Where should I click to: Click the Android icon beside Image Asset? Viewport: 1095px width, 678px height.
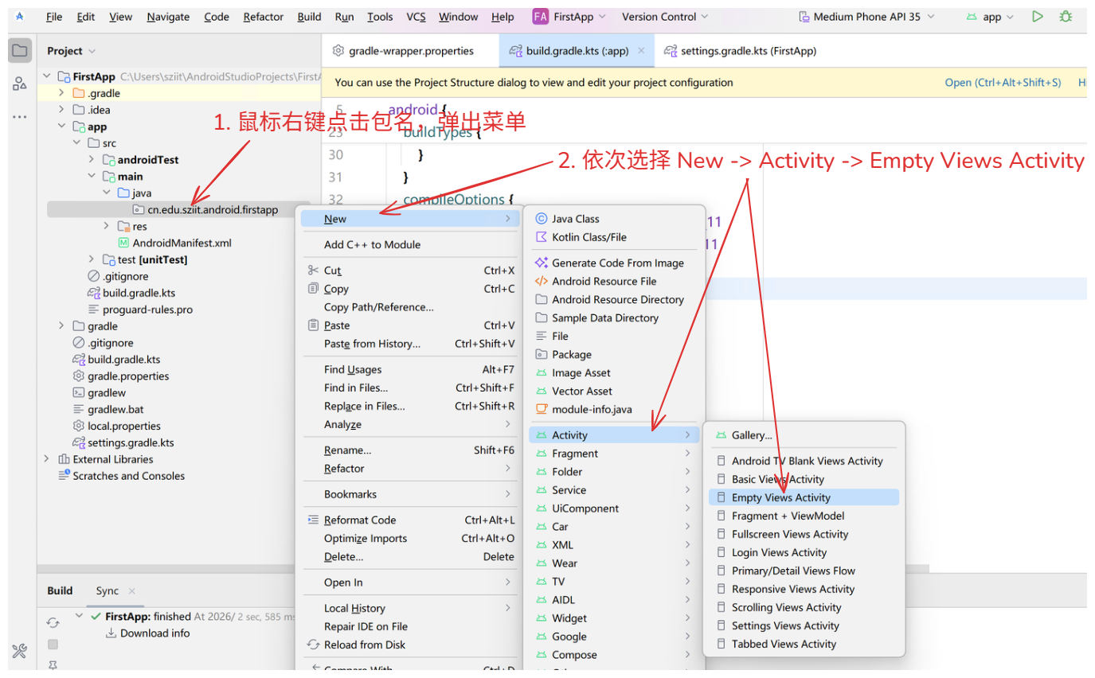542,372
